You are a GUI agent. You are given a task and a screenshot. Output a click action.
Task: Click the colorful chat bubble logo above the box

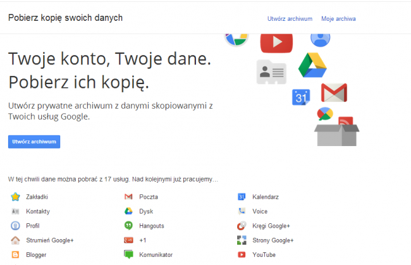click(325, 114)
